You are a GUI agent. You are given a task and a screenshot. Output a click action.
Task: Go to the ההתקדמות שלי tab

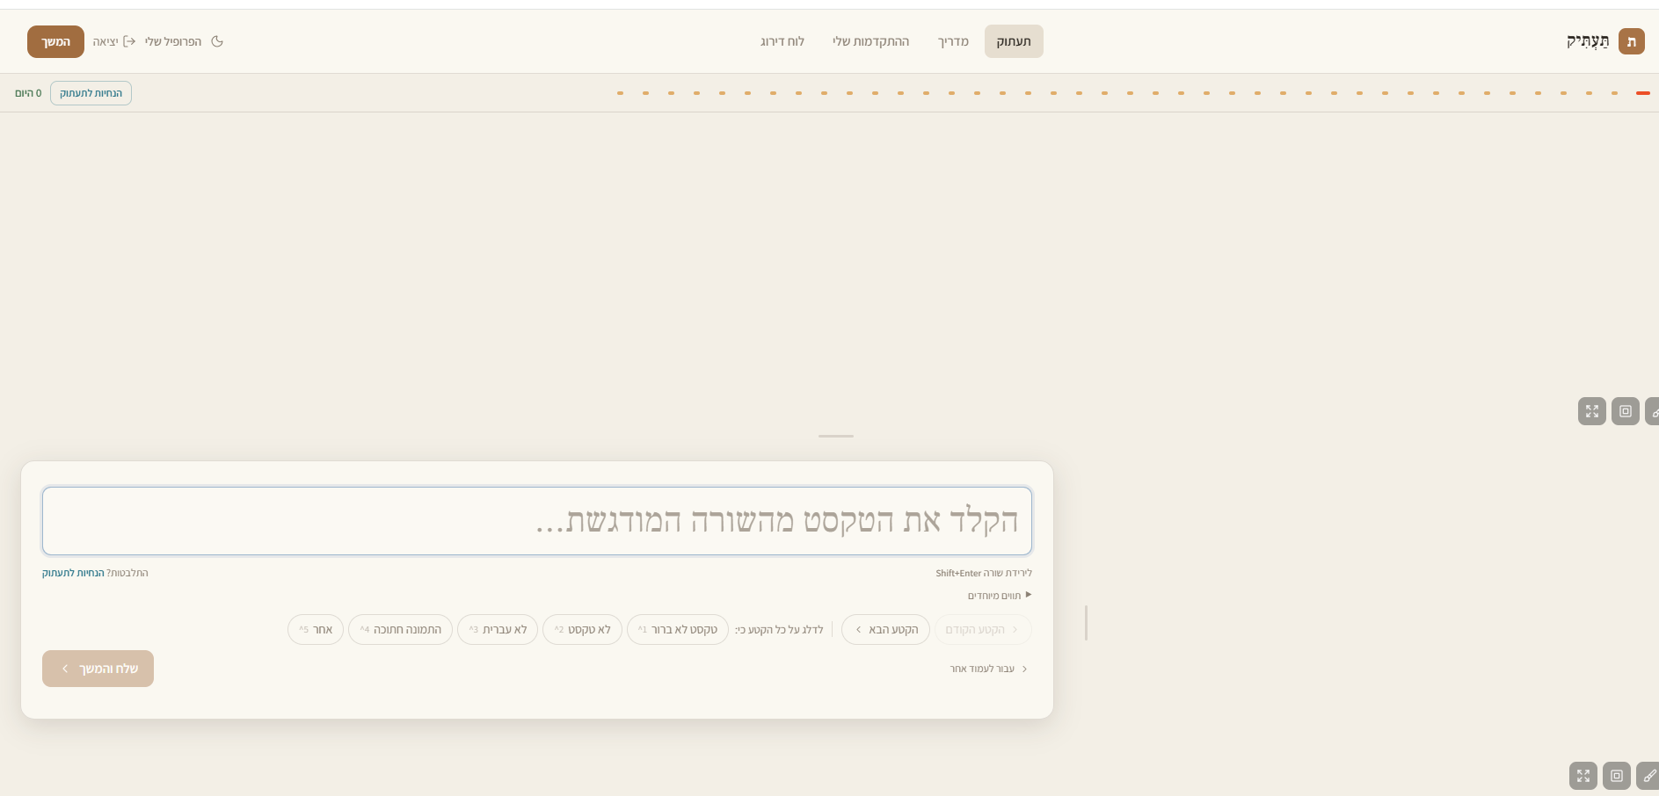(870, 41)
